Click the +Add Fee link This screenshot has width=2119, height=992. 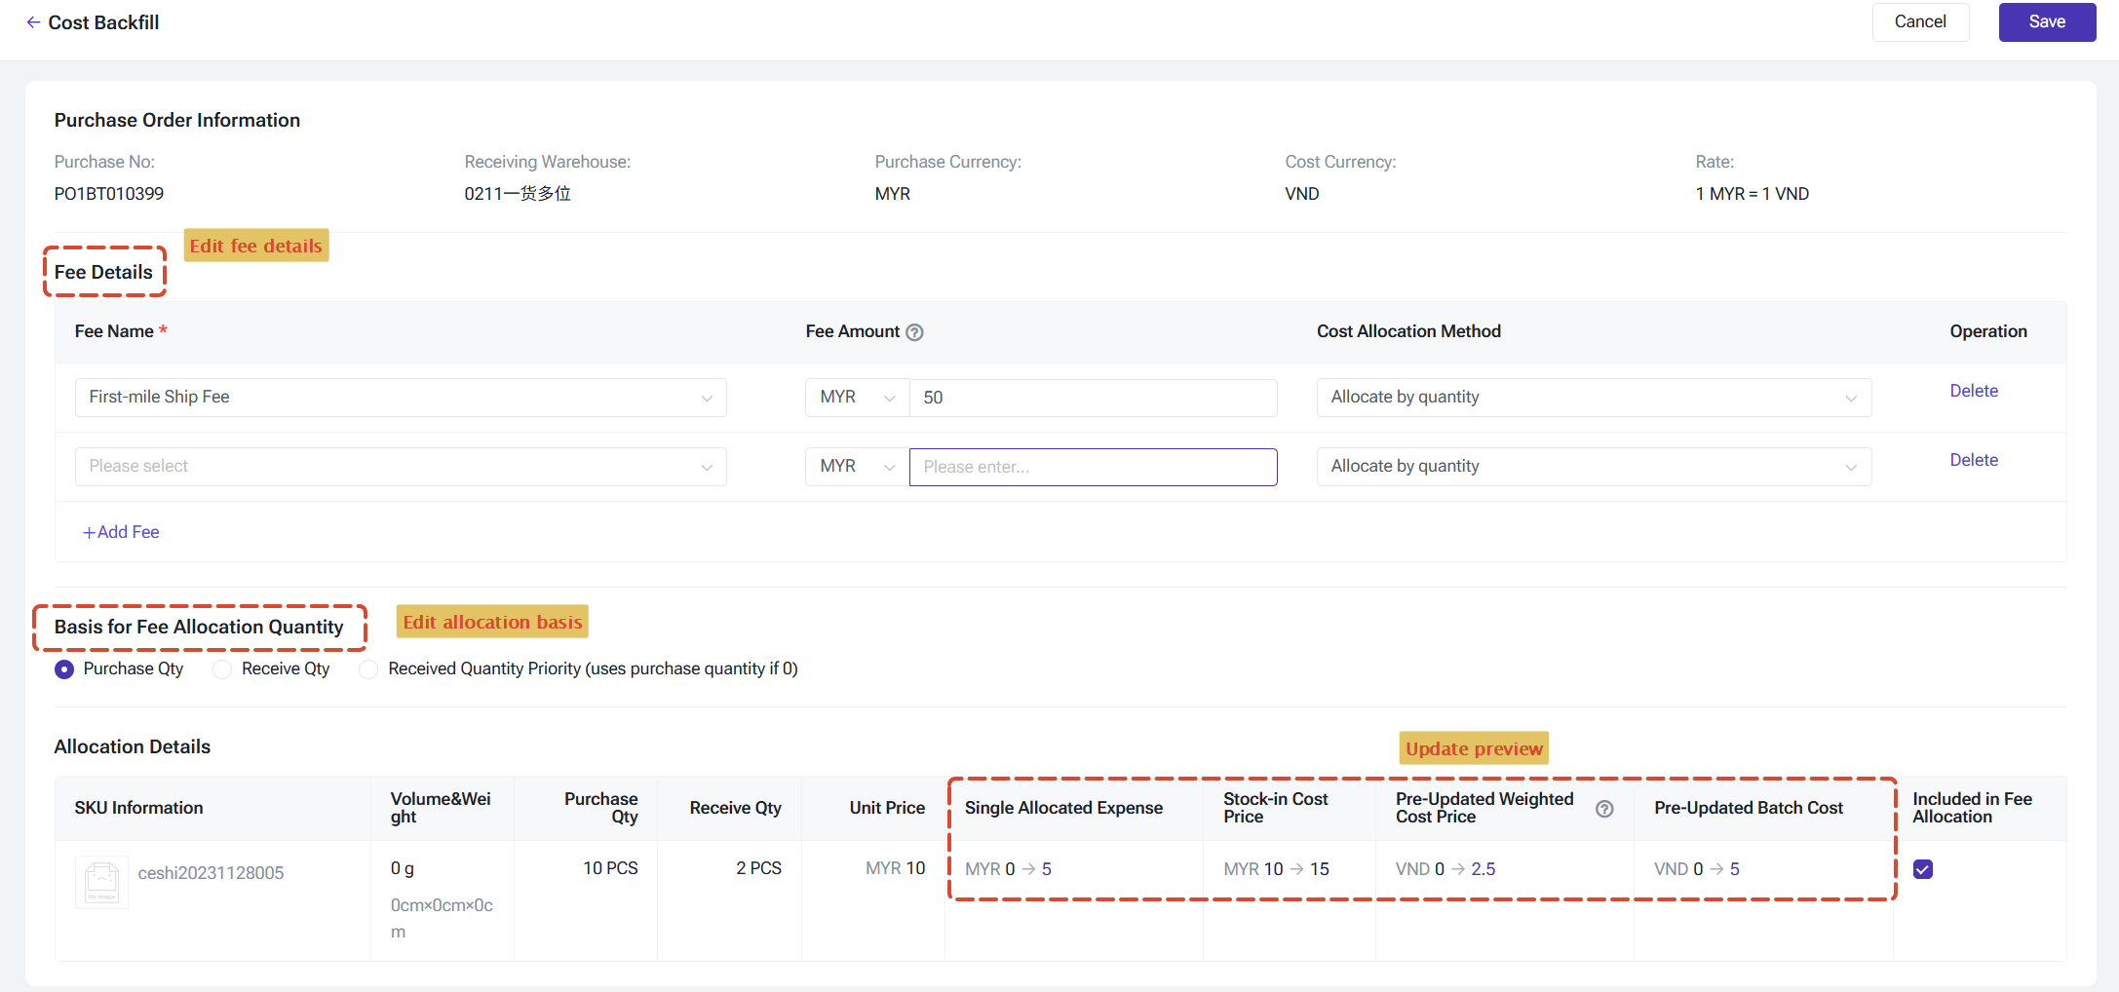121,532
